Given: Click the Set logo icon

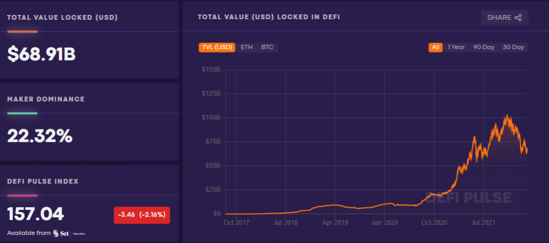Looking at the screenshot, I should 56,233.
